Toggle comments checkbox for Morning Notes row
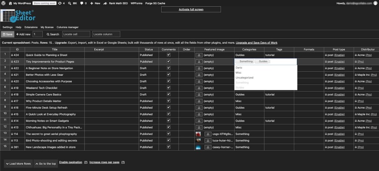 pyautogui.click(x=169, y=120)
